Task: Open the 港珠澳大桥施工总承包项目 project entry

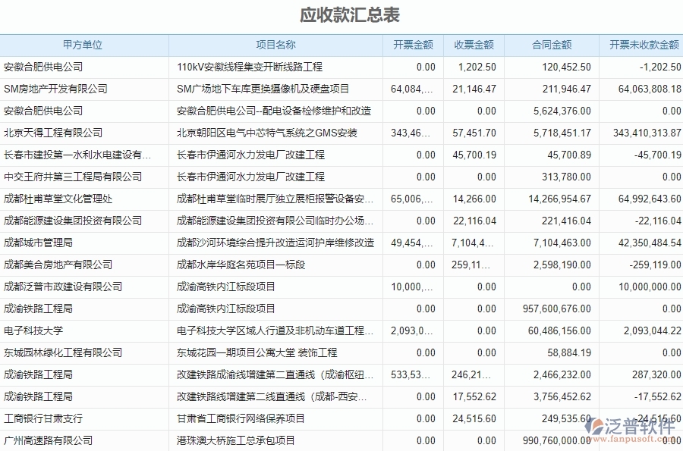Action: pyautogui.click(x=234, y=440)
